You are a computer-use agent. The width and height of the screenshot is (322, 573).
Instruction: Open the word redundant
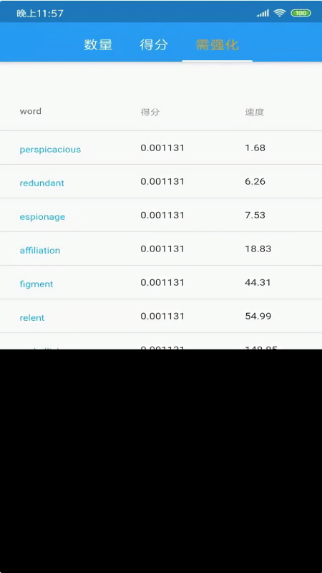(x=42, y=183)
